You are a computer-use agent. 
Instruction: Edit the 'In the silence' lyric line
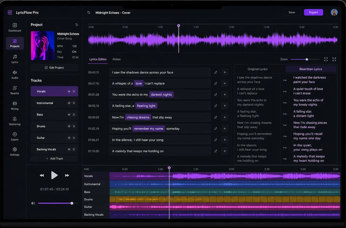tap(216, 140)
